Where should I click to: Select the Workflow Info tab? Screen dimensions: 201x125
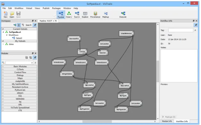[x=182, y=121]
